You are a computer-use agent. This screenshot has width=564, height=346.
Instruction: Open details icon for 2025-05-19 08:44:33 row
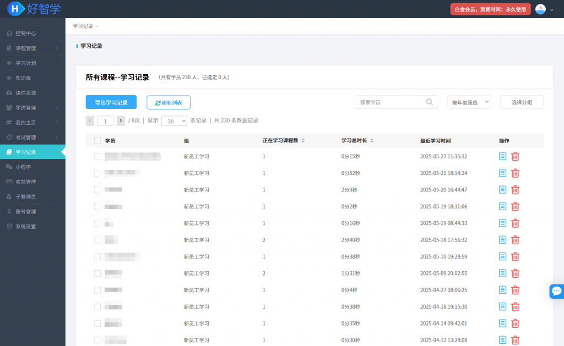coord(502,223)
